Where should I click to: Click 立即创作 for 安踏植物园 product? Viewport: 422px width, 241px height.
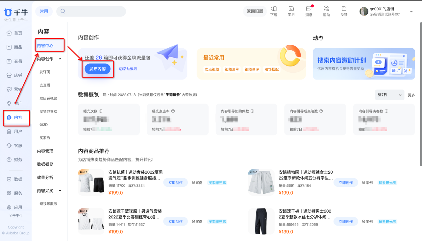tap(346, 182)
